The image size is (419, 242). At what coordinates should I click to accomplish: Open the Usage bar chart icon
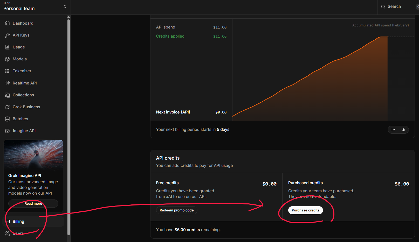click(7, 47)
